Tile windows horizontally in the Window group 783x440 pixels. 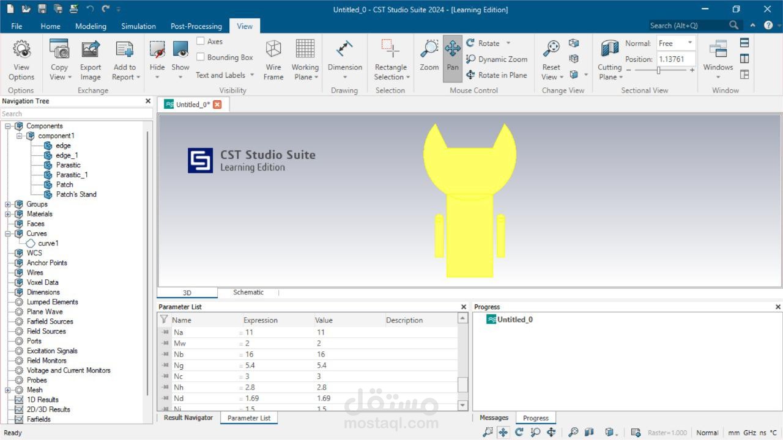click(744, 43)
